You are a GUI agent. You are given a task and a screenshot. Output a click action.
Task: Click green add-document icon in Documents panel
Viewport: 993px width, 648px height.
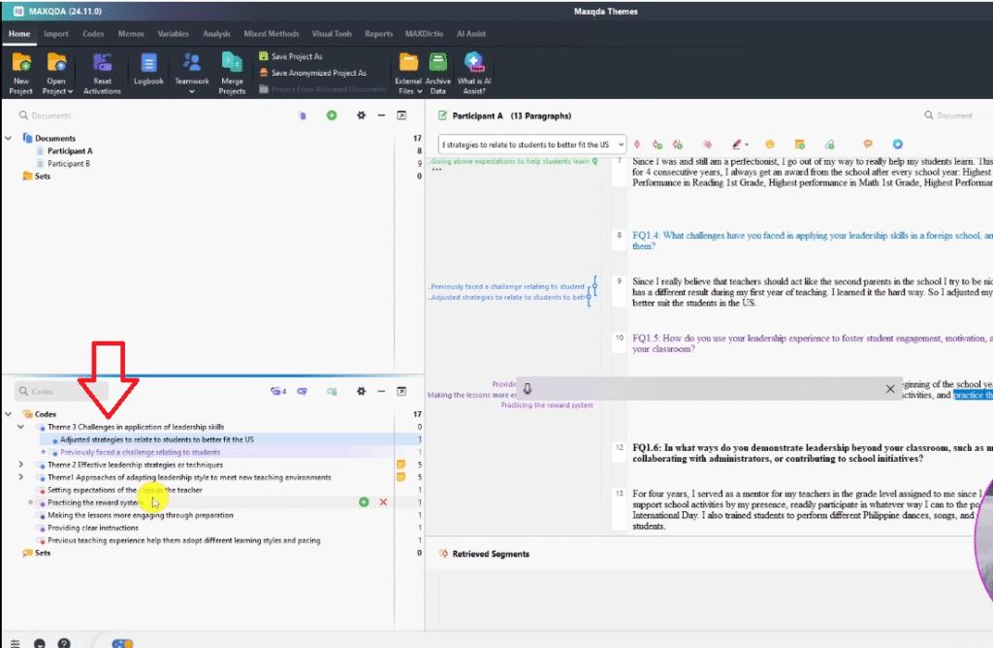click(332, 115)
